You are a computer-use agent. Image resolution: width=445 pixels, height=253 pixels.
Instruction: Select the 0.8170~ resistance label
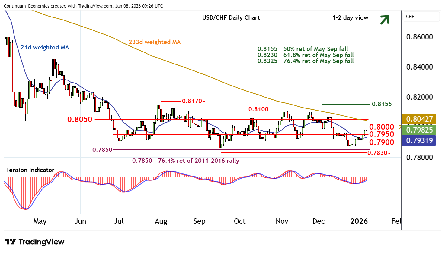pos(193,101)
